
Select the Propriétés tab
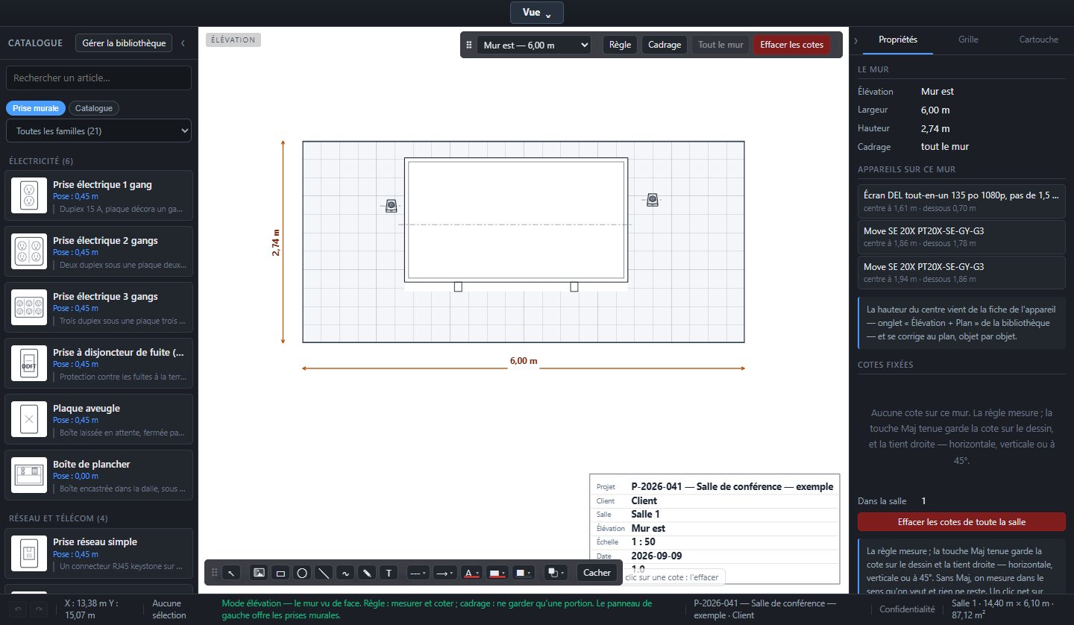coord(898,40)
